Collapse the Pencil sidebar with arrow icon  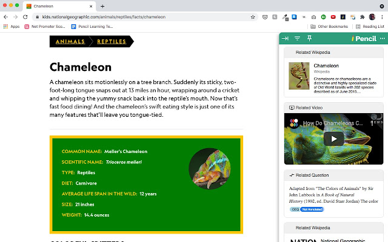[x=285, y=38]
